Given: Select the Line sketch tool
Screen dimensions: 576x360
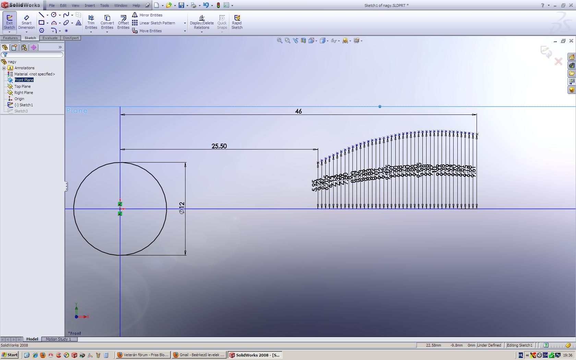Looking at the screenshot, I should pyautogui.click(x=41, y=15).
